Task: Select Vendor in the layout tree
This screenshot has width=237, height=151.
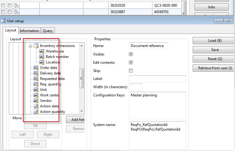Action: pos(46,101)
